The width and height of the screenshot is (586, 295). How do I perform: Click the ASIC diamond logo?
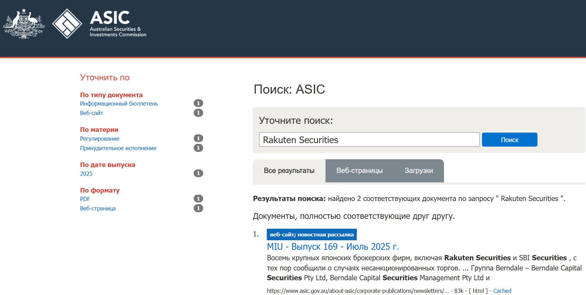coord(67,24)
